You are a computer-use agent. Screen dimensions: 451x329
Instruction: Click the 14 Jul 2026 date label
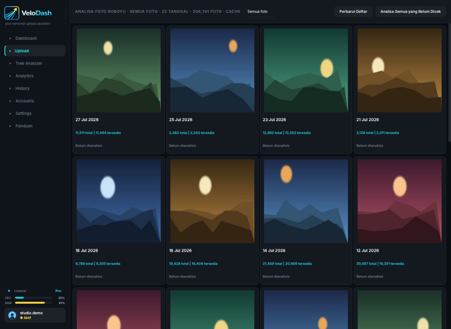coord(274,250)
